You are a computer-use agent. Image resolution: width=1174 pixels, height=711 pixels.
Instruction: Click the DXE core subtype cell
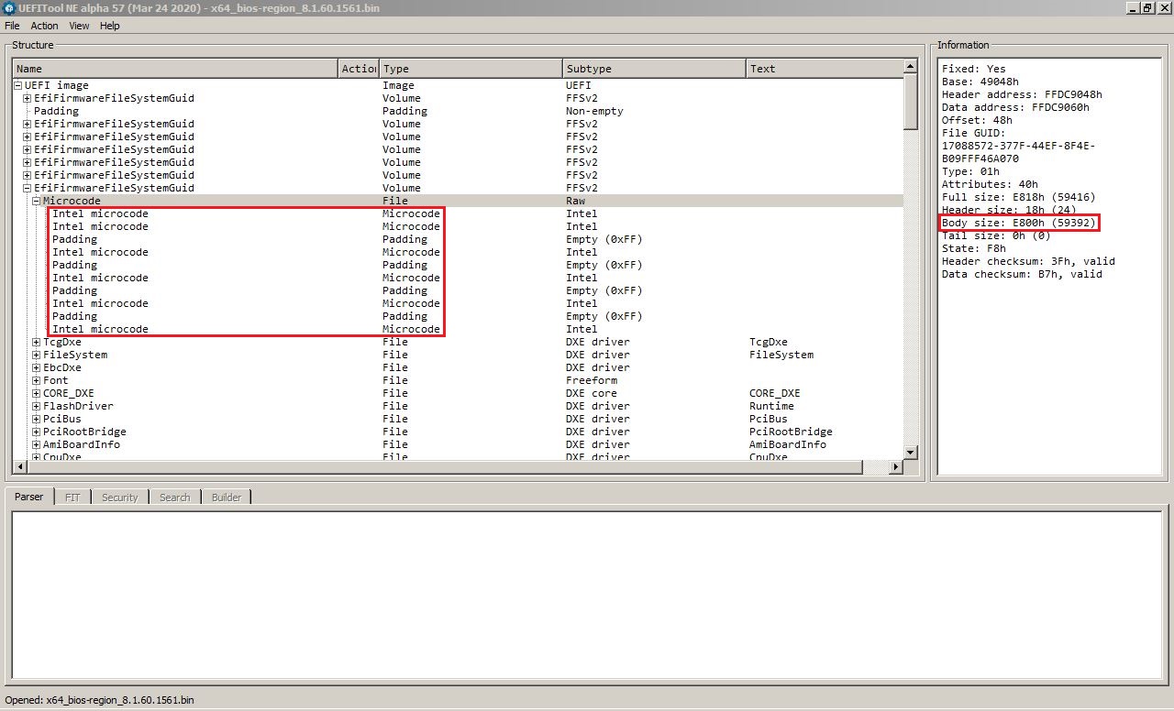coord(592,393)
